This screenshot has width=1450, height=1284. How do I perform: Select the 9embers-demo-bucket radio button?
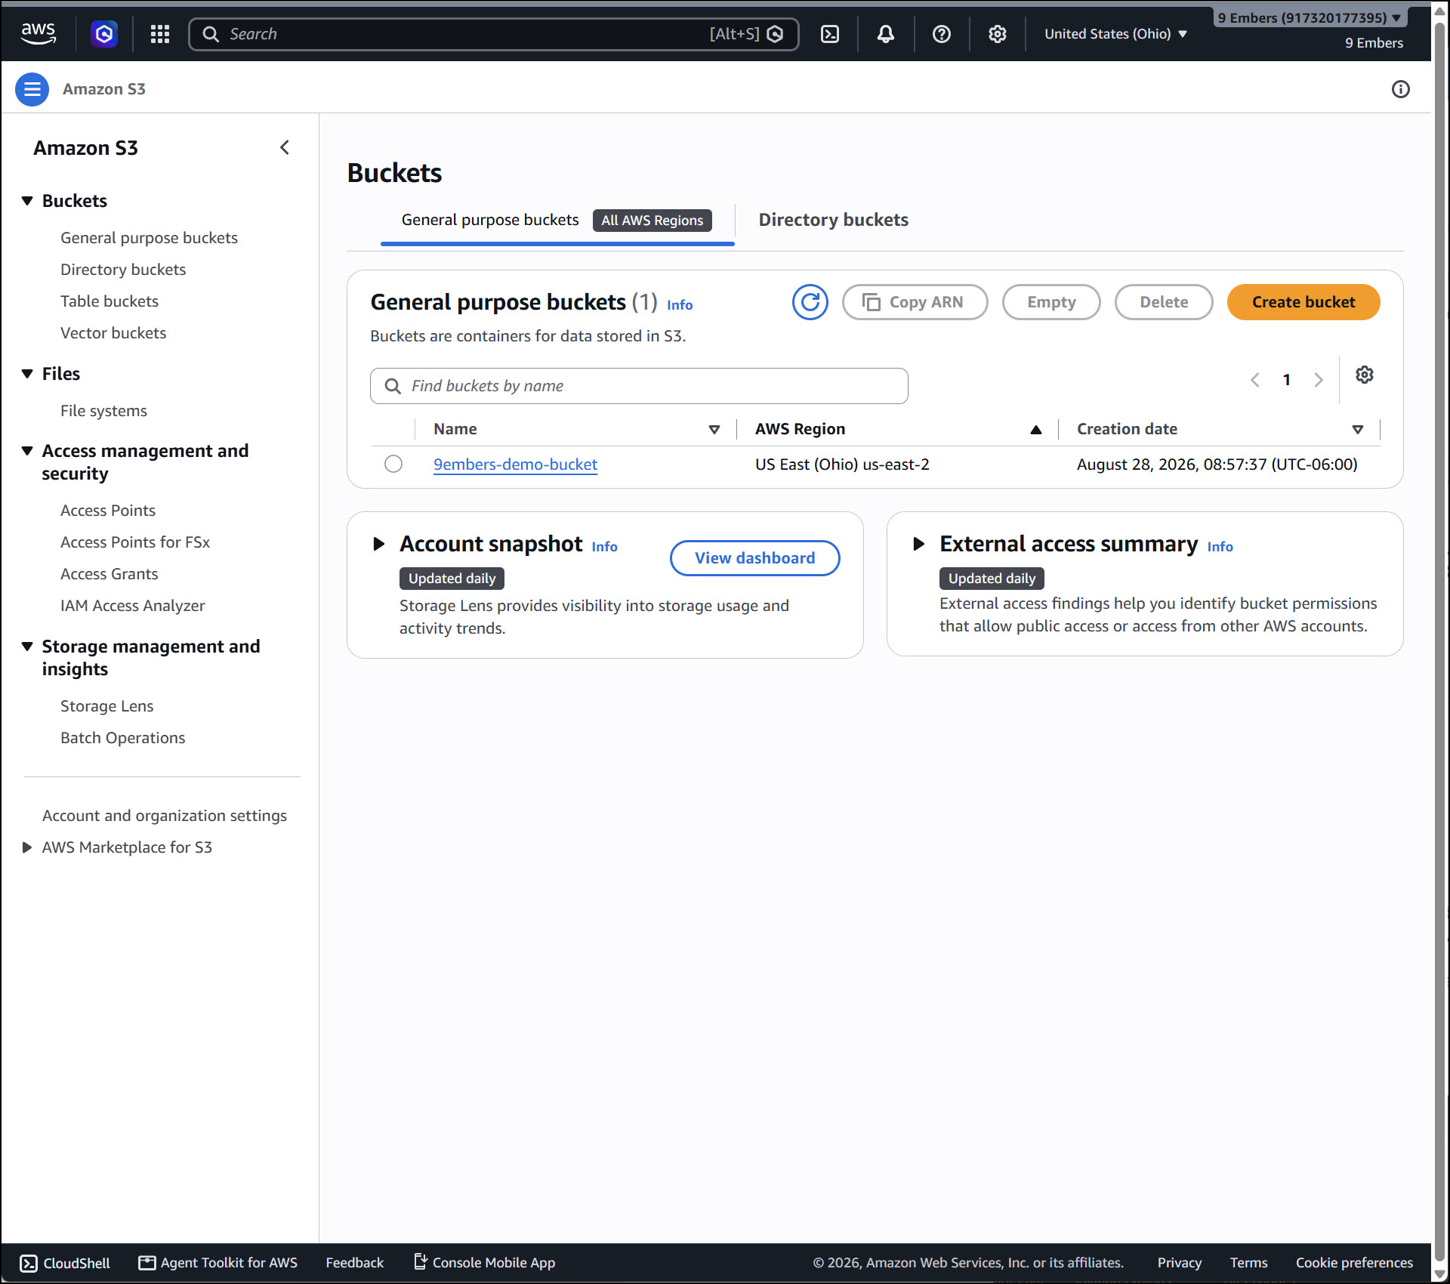click(x=393, y=464)
